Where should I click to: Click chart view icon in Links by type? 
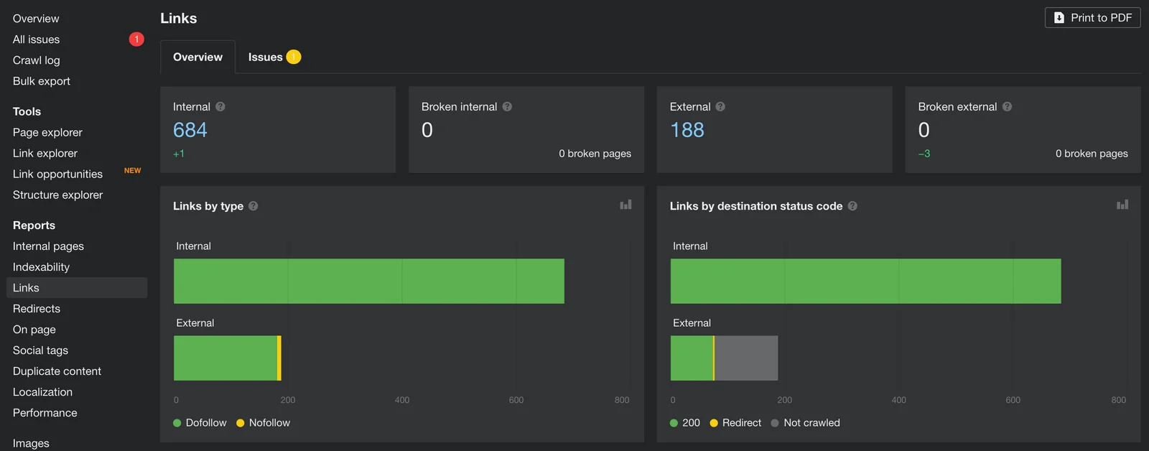(x=625, y=205)
